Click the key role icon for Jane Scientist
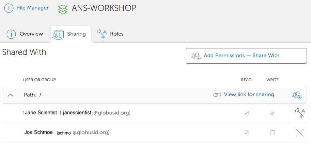 pyautogui.click(x=300, y=113)
